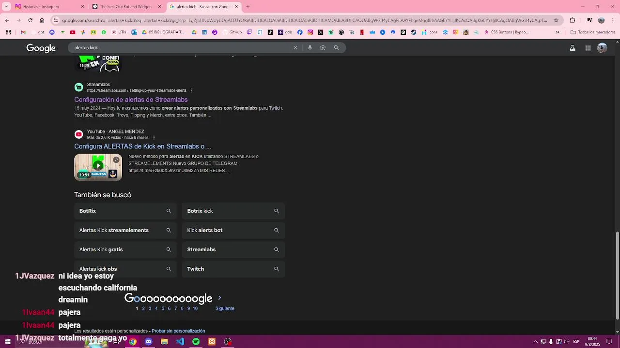Open the Discord bookmark
Viewport: 620px width, 348px height.
[52, 32]
